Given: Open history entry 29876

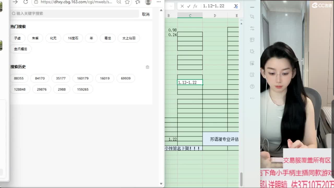Looking at the screenshot, I should tap(42, 89).
